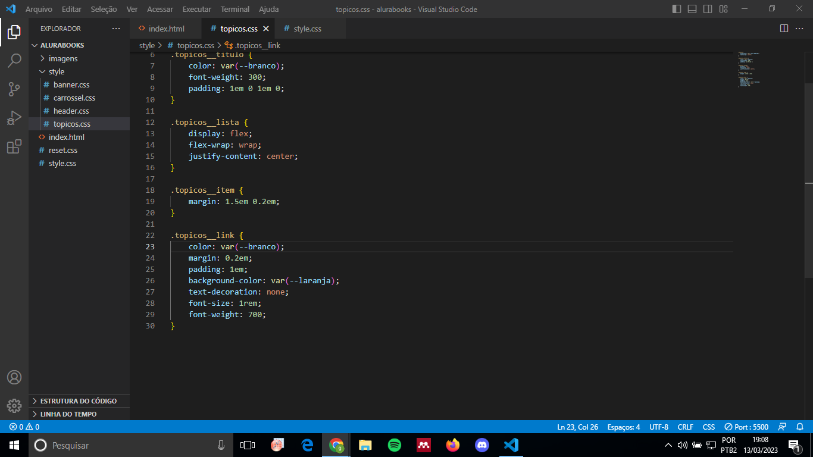Open Discord from taskbar
This screenshot has width=813, height=457.
pos(482,445)
